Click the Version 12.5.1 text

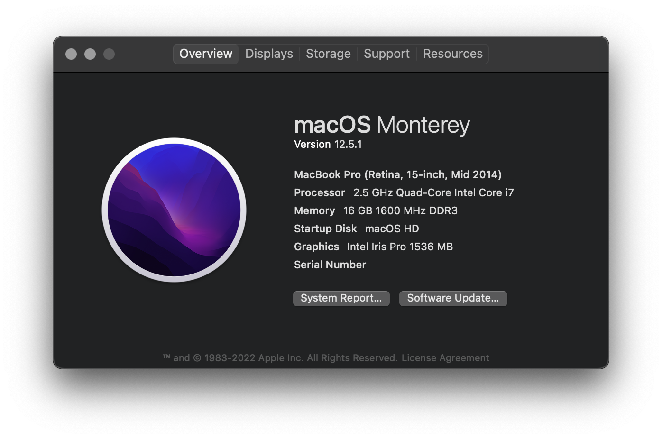[328, 145]
